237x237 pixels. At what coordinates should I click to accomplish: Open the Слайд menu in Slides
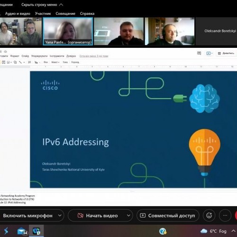click(x=25, y=56)
